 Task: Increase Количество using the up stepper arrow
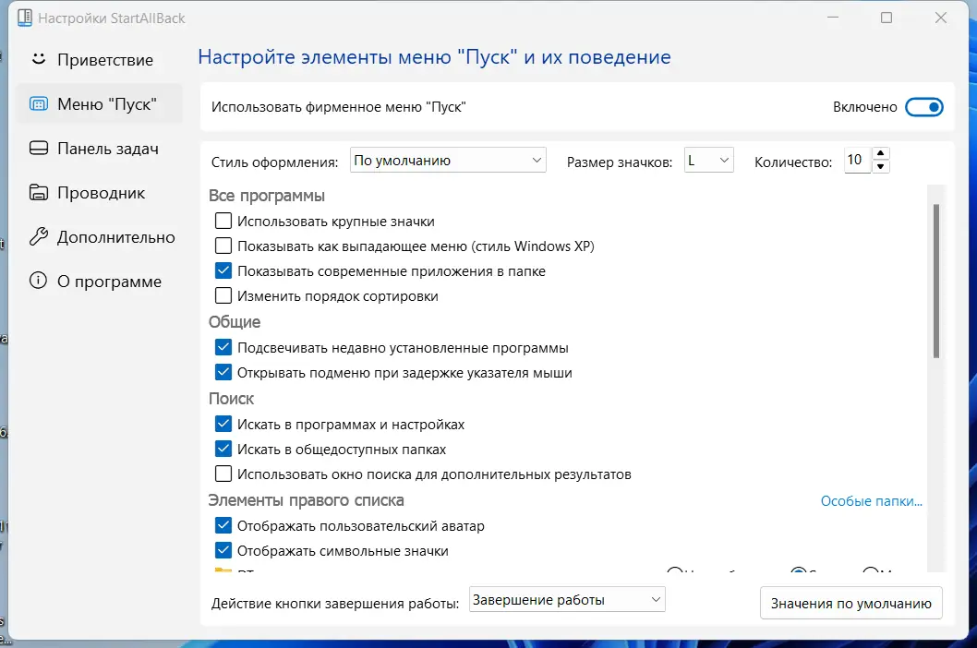click(882, 154)
